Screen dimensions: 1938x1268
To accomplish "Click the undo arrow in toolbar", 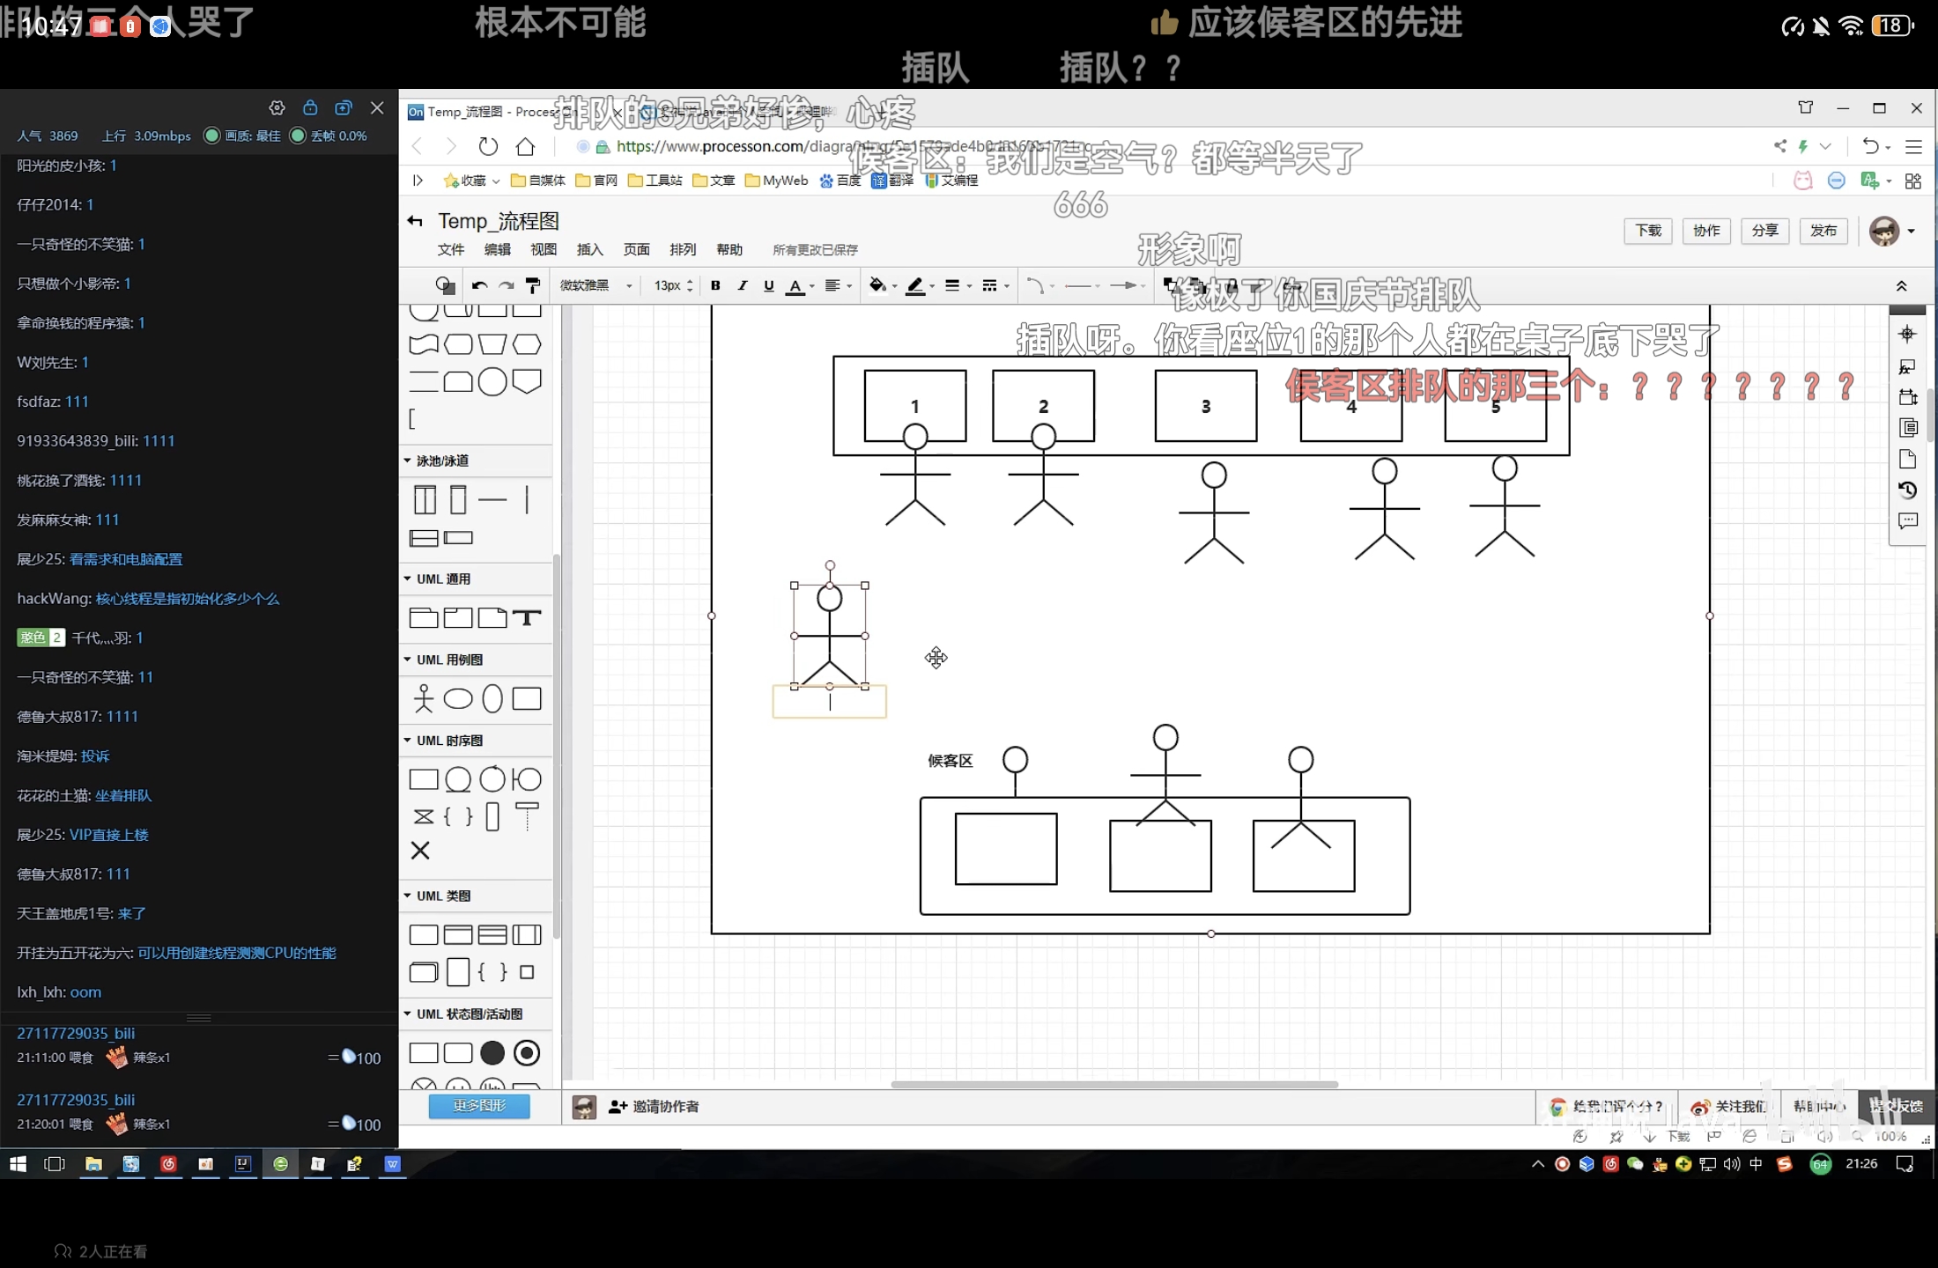I will point(479,285).
